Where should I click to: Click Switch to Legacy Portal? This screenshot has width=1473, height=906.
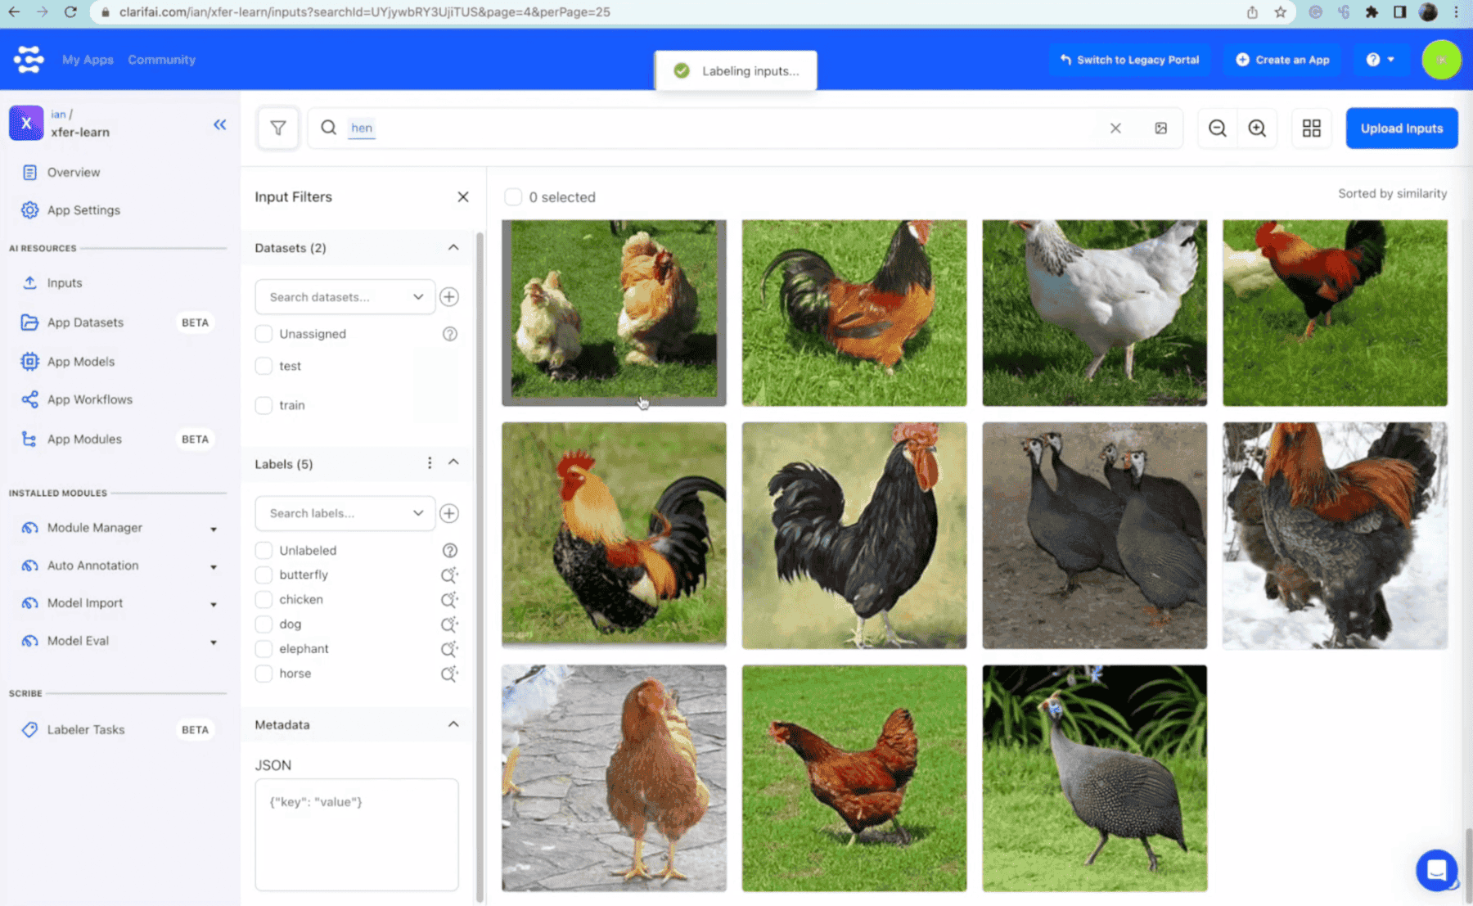click(1129, 60)
